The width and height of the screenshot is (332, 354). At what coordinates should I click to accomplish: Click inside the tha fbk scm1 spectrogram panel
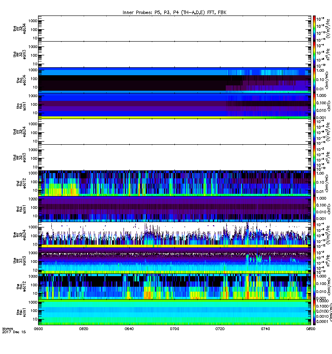click(x=174, y=106)
